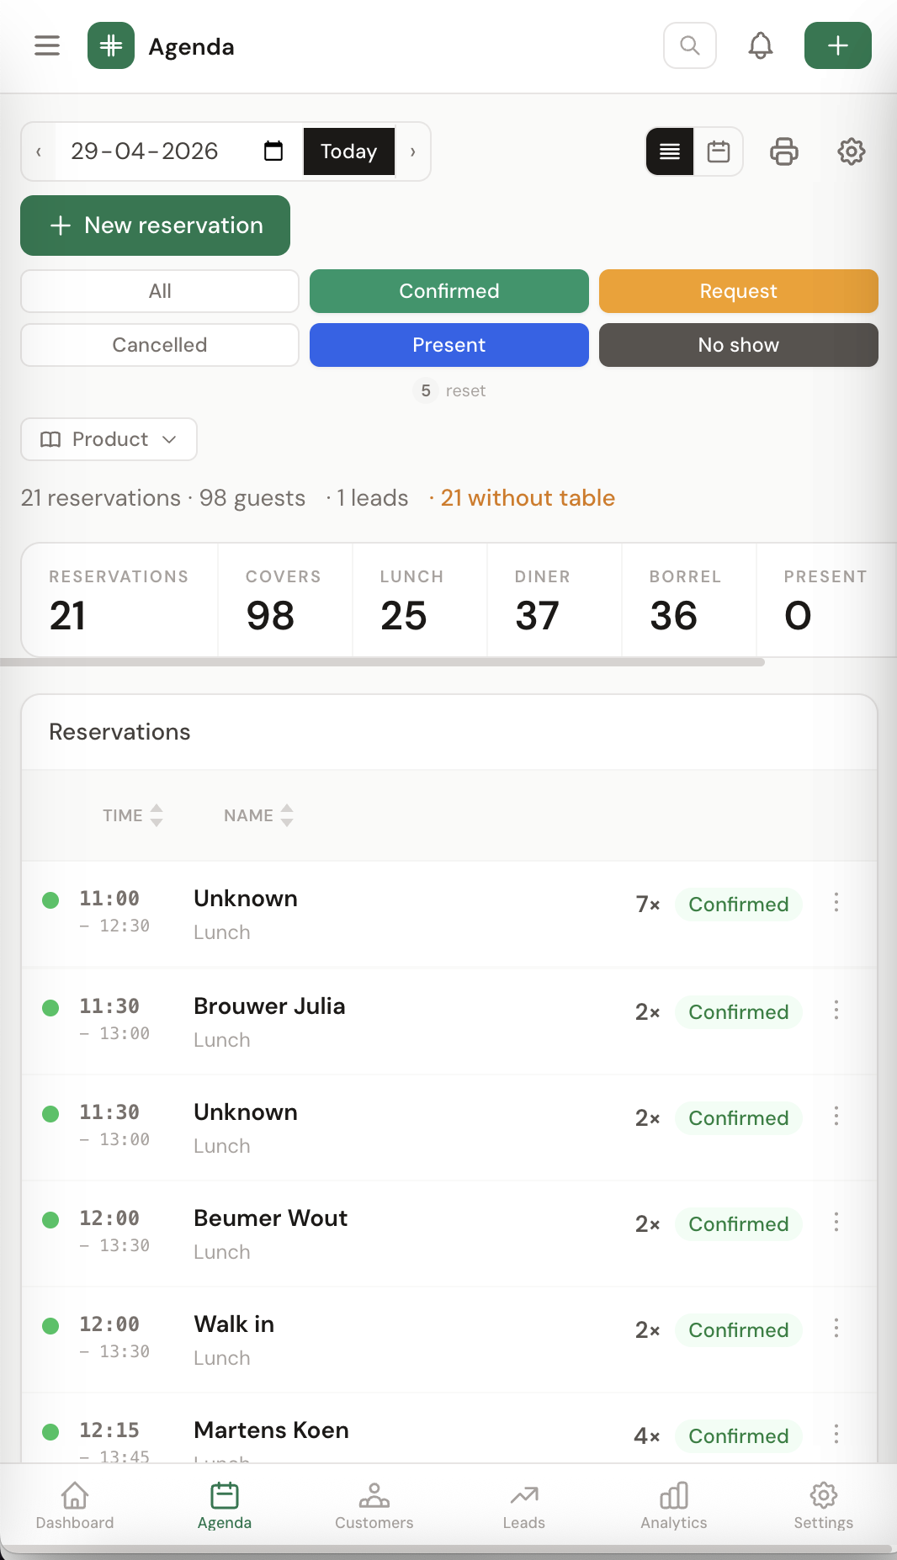Screen dimensions: 897x1560
Task: Enable the No show filter
Action: 738,345
